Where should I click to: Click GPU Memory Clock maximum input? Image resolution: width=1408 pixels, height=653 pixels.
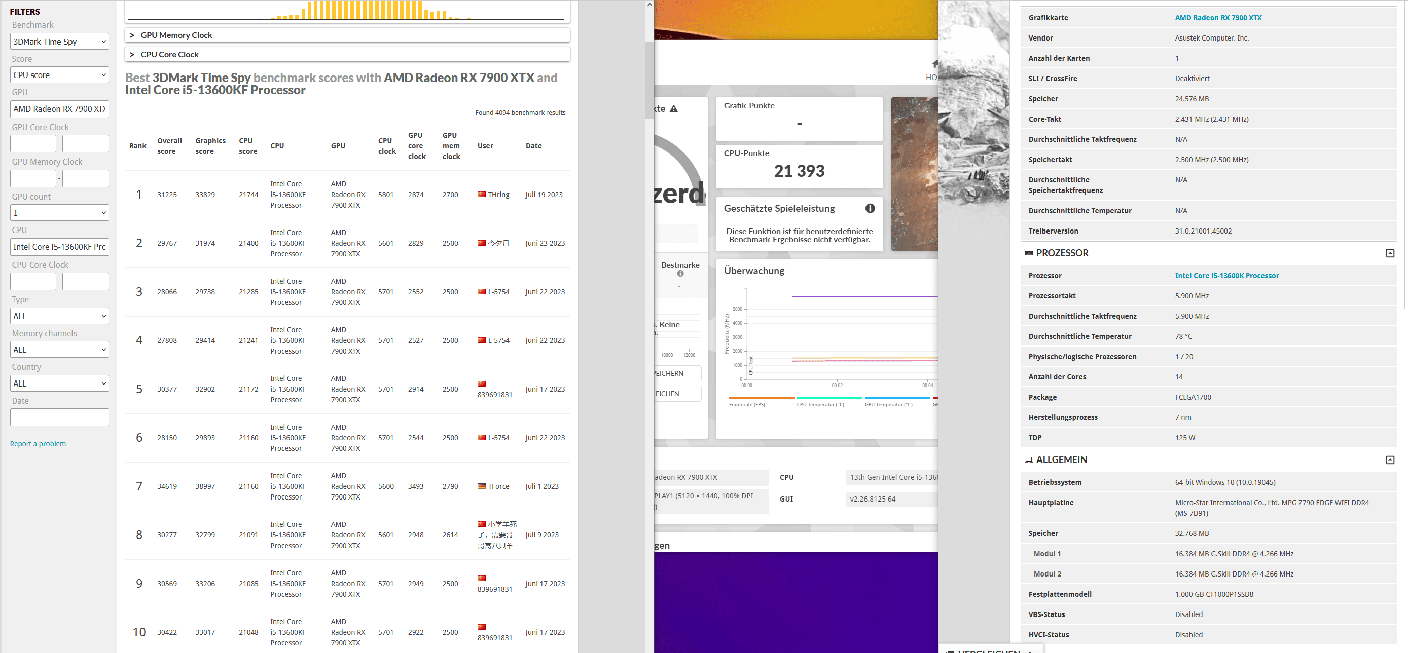[x=86, y=178]
